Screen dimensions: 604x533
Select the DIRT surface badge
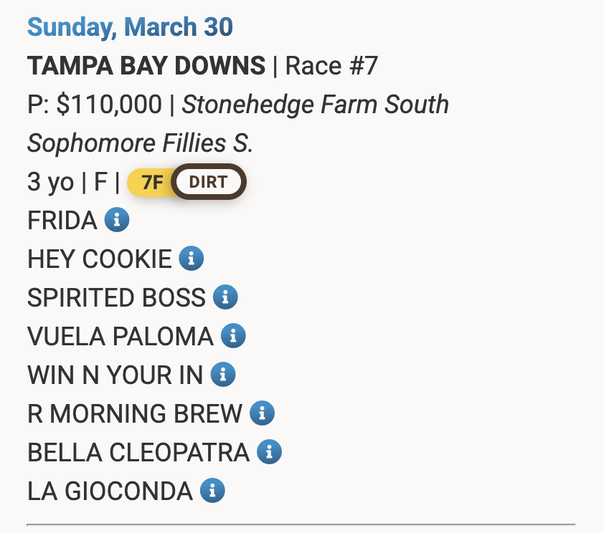point(208,182)
